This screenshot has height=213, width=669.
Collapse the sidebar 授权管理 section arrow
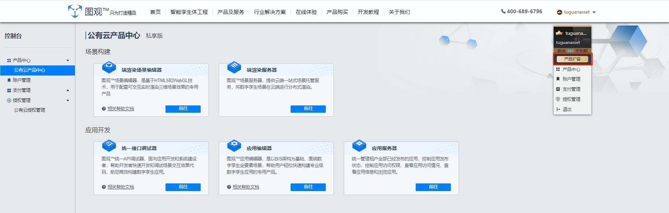pos(68,101)
